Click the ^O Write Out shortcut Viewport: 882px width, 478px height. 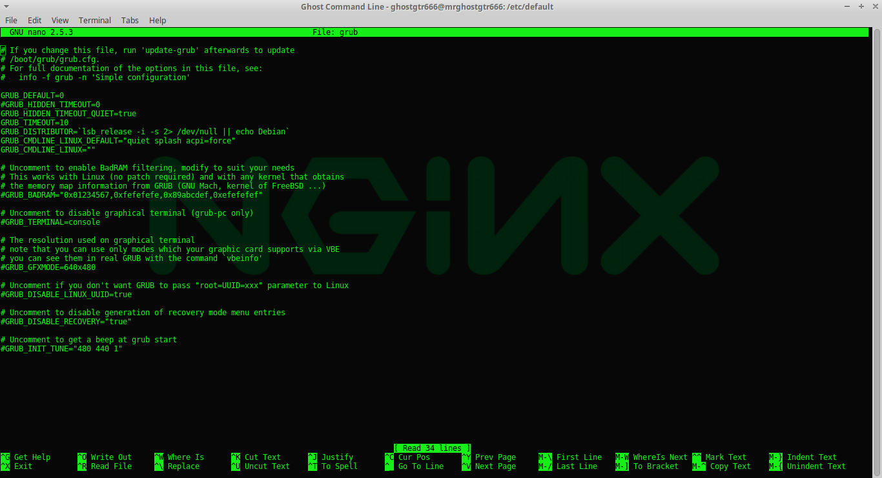[105, 457]
